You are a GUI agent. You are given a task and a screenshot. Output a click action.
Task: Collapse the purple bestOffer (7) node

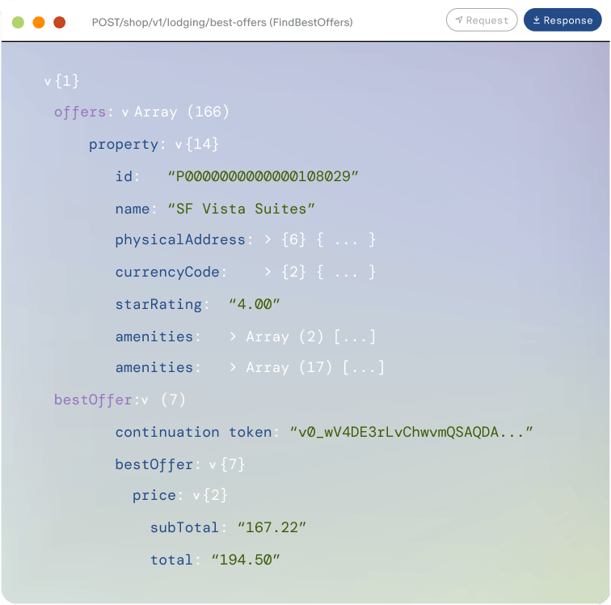click(145, 400)
